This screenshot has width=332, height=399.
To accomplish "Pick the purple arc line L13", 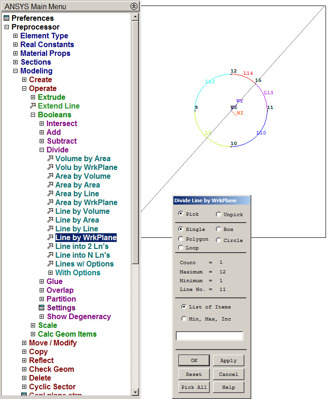I will tap(264, 95).
